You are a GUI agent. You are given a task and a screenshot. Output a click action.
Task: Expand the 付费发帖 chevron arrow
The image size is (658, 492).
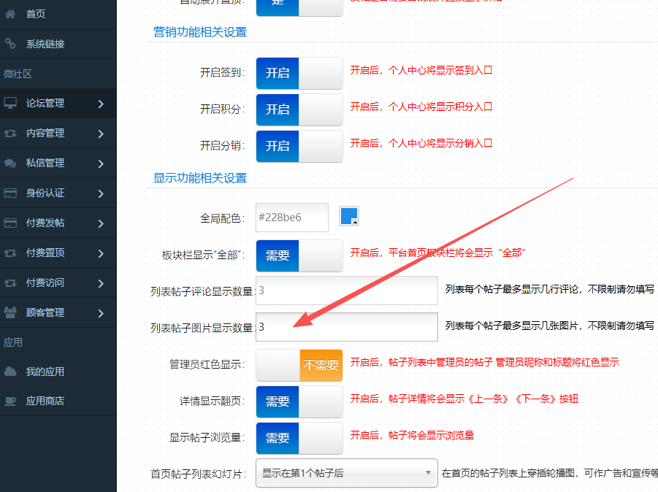[101, 223]
